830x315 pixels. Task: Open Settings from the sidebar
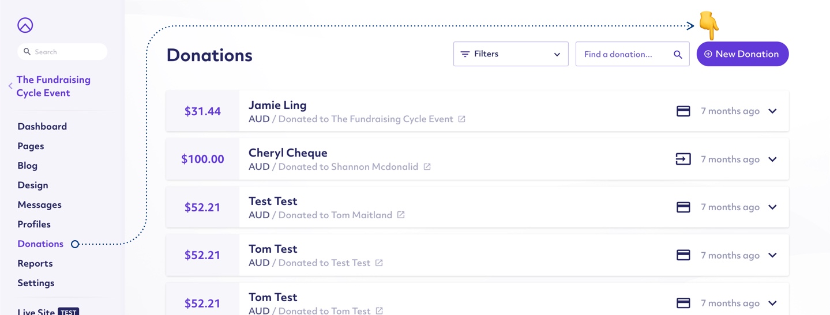(x=36, y=283)
